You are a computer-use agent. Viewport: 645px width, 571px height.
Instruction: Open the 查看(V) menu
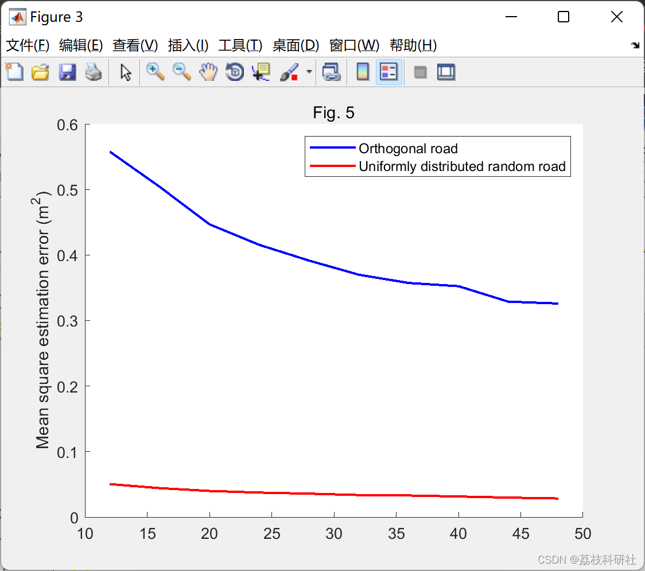pos(135,45)
